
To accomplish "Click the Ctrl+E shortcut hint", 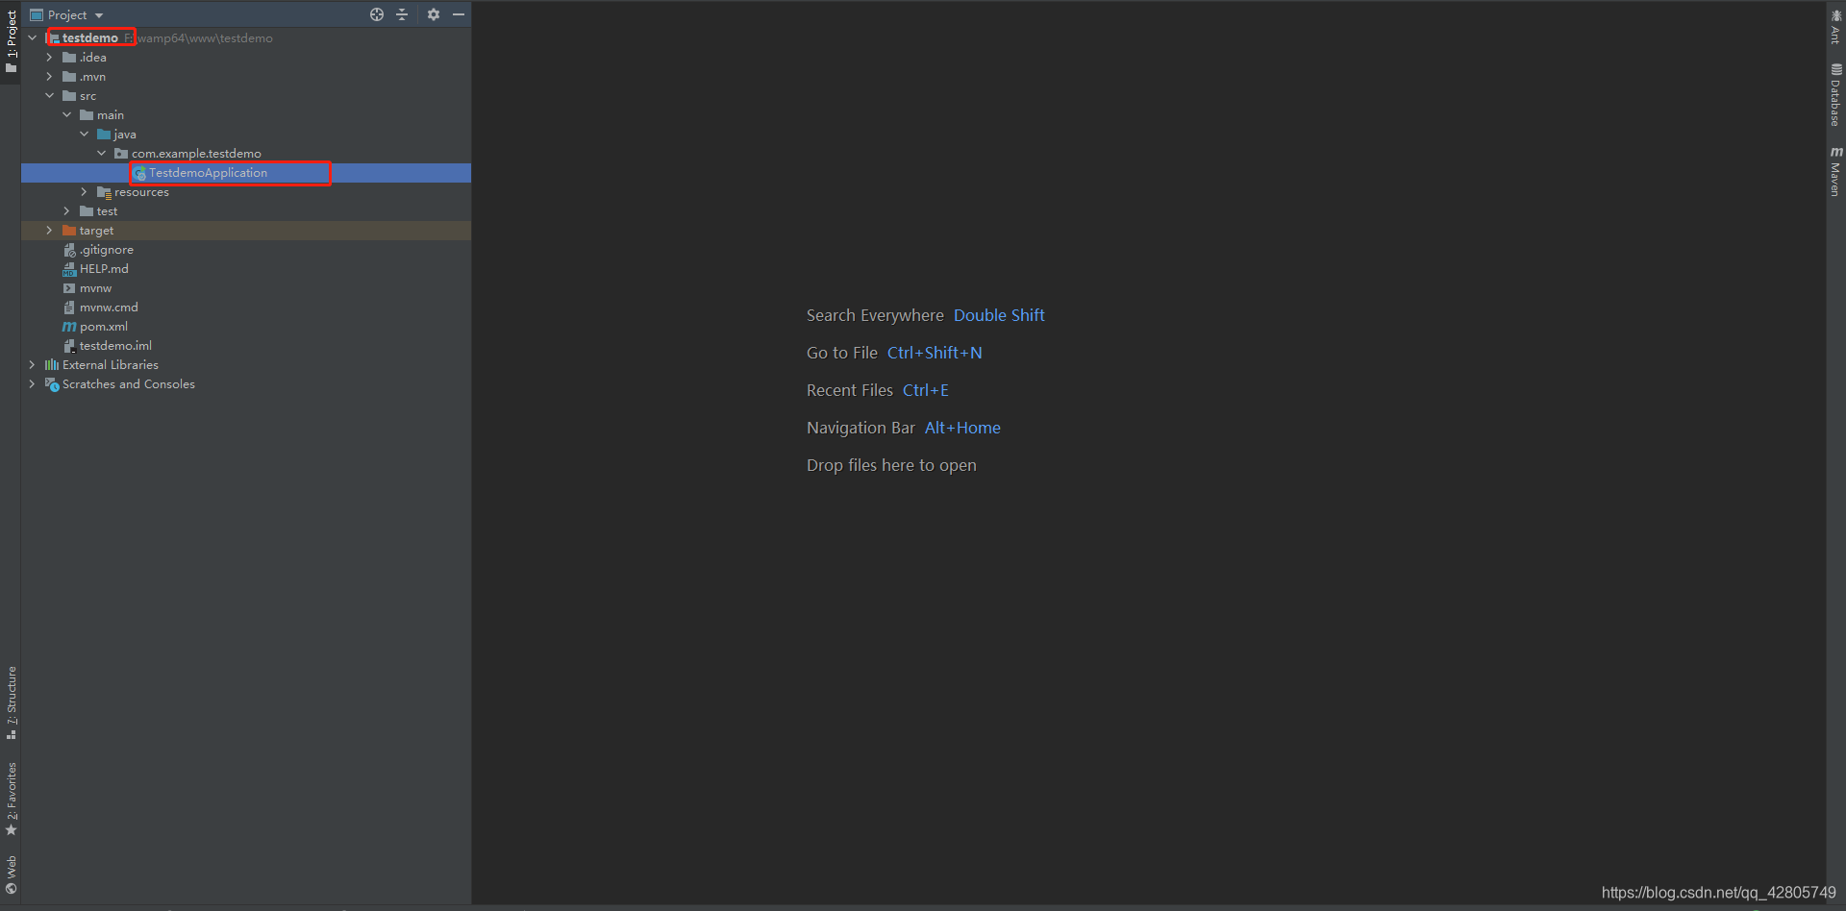I will [x=926, y=390].
